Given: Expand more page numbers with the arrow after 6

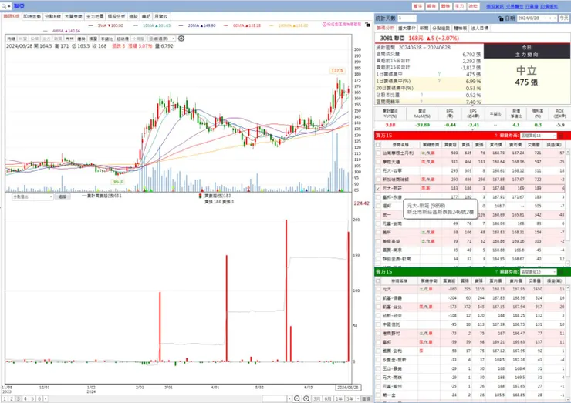Looking at the screenshot, I should 46,398.
